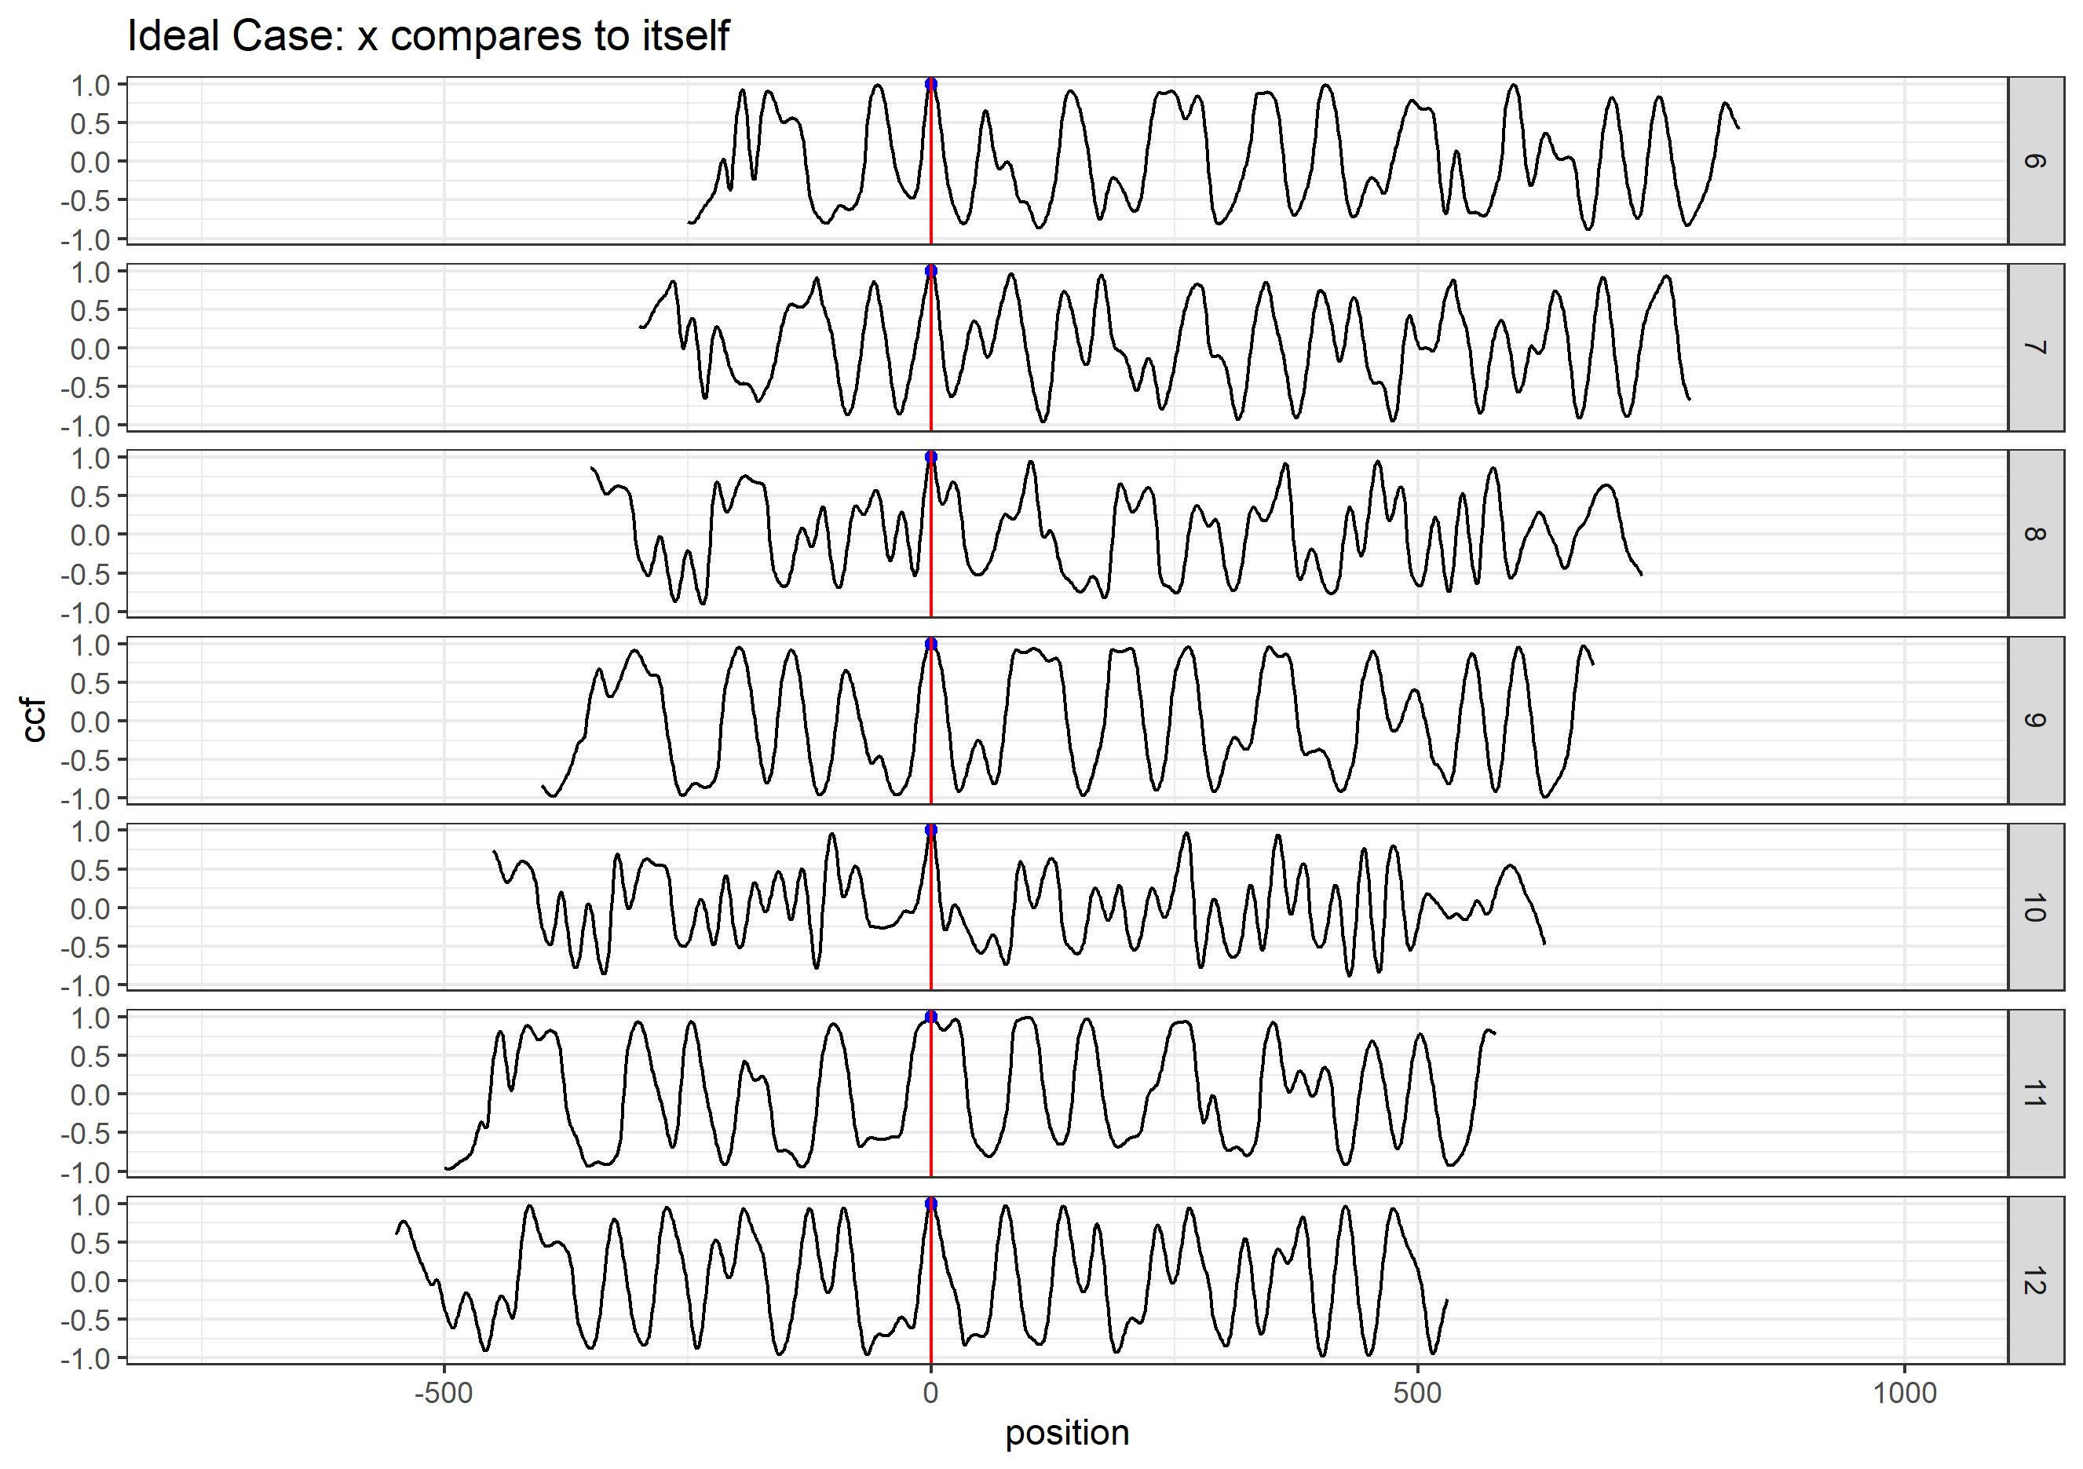Image resolution: width=2083 pixels, height=1469 pixels.
Task: Click the '0.5' y-tick label of panel 12
Action: [90, 1243]
